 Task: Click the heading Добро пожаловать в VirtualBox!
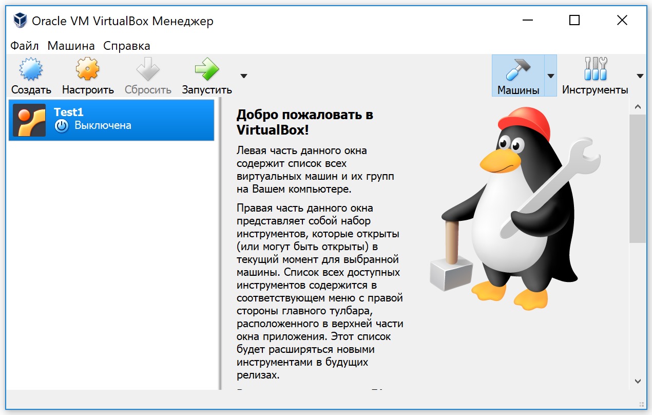point(305,122)
